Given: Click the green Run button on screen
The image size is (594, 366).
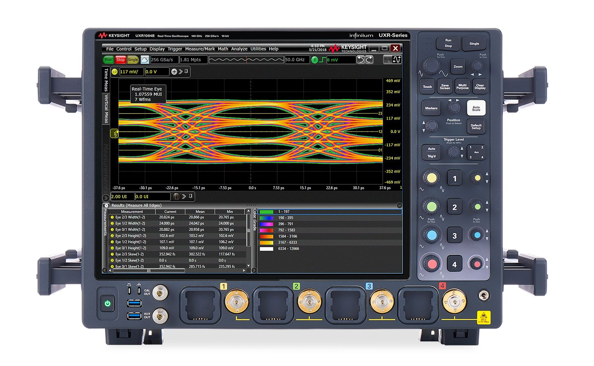Looking at the screenshot, I should click(x=109, y=60).
